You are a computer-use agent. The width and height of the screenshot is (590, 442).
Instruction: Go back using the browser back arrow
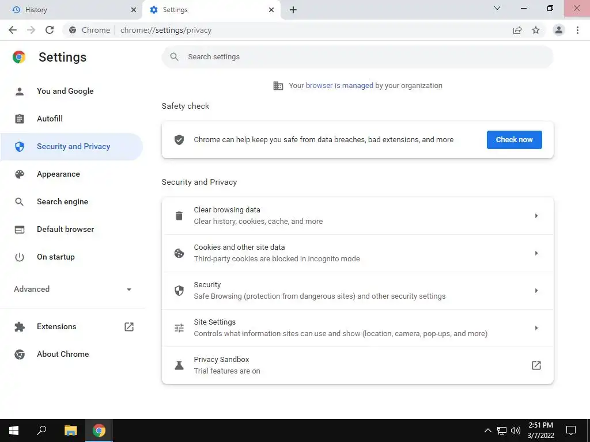tap(13, 30)
